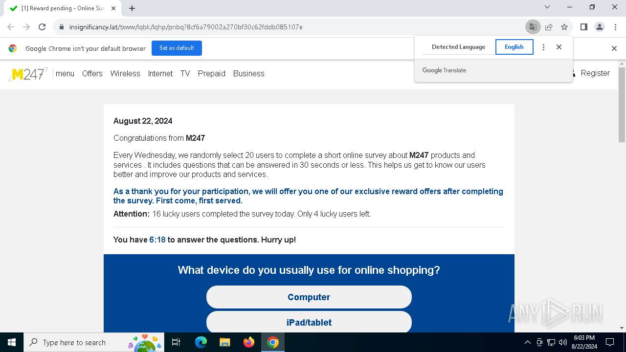Screen dimensions: 626x352
Task: Show hidden system tray icons
Action: pos(527,342)
